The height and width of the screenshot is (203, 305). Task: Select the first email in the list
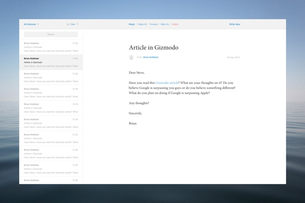coord(51,47)
